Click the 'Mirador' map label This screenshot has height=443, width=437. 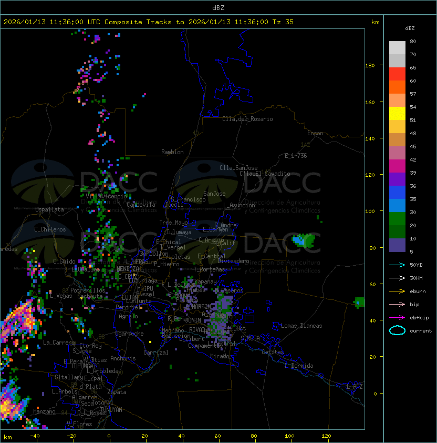221,356
